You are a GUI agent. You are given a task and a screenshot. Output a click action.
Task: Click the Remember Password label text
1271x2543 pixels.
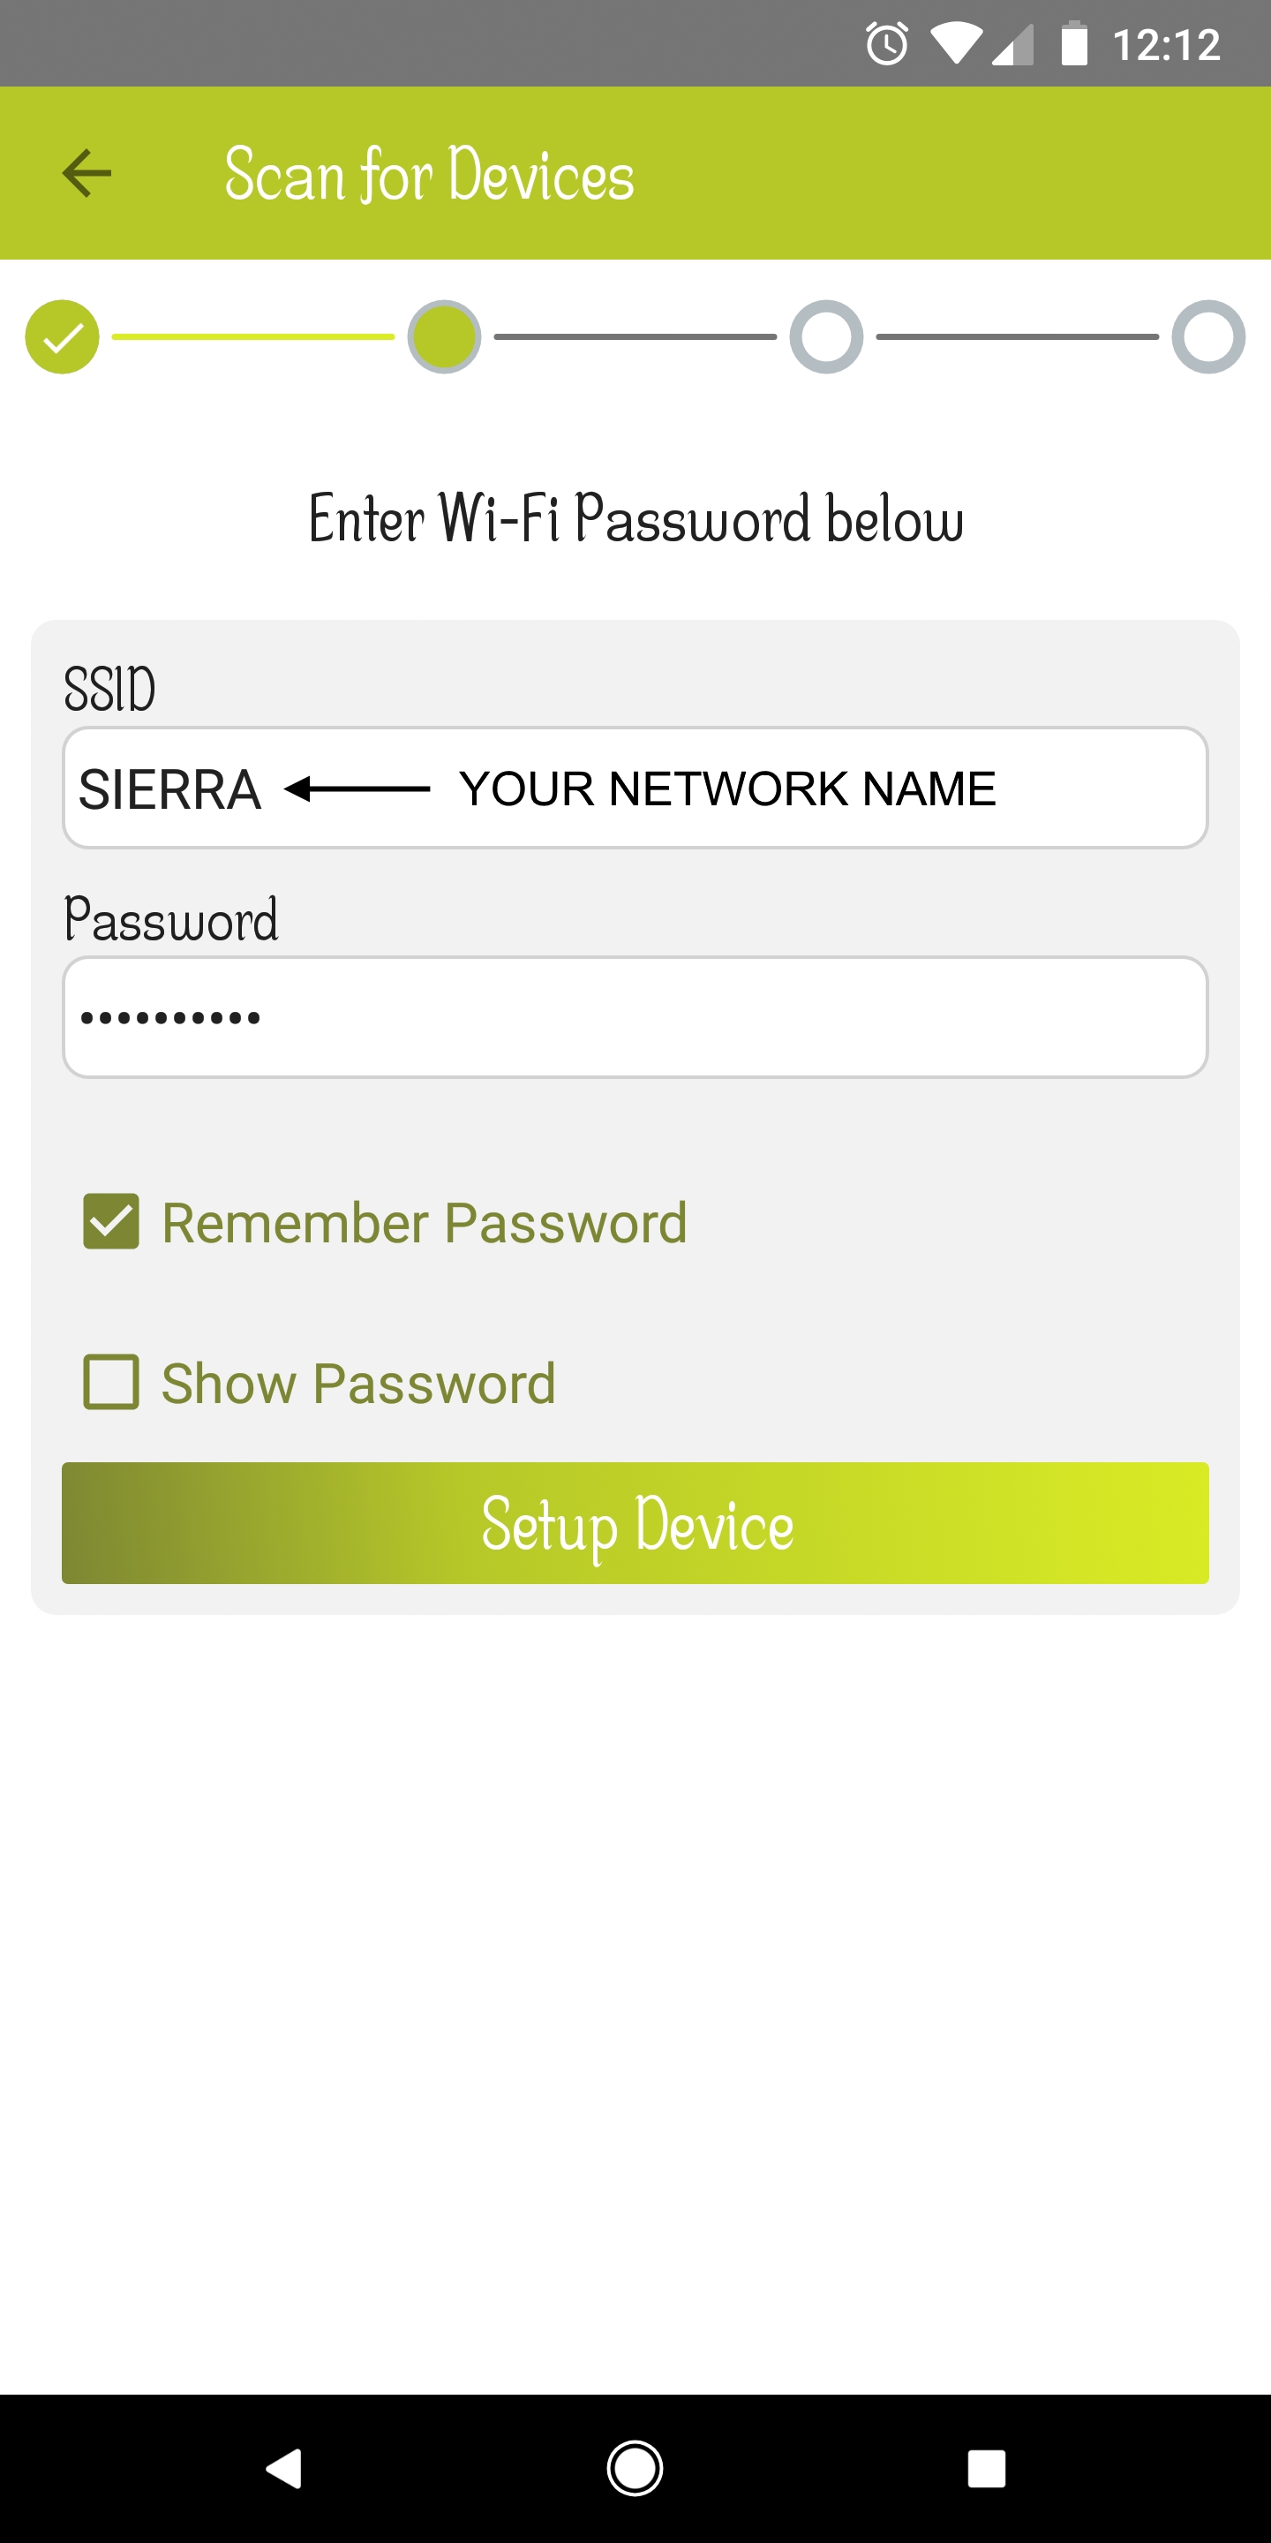tap(425, 1223)
